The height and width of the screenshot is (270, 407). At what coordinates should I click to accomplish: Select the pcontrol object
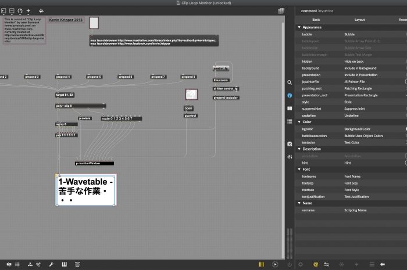(191, 116)
